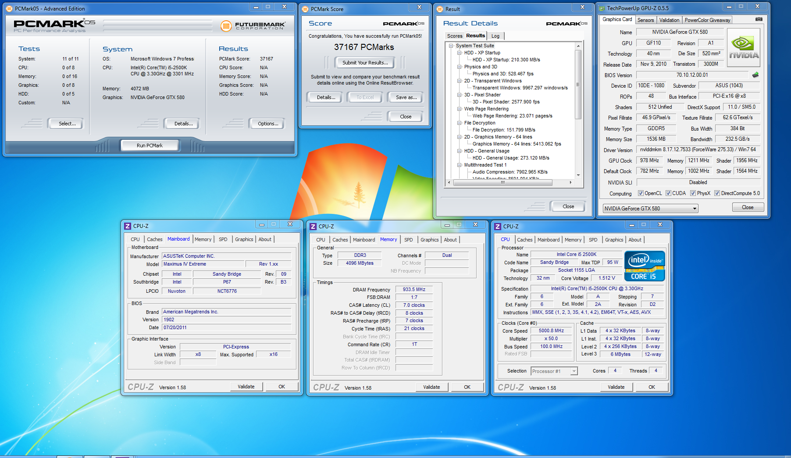Click the Save as... button

click(x=406, y=97)
